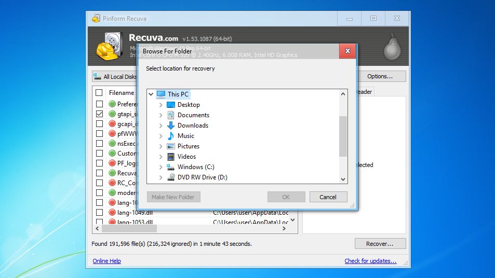
Task: Select the Videos film icon
Action: pos(171,157)
